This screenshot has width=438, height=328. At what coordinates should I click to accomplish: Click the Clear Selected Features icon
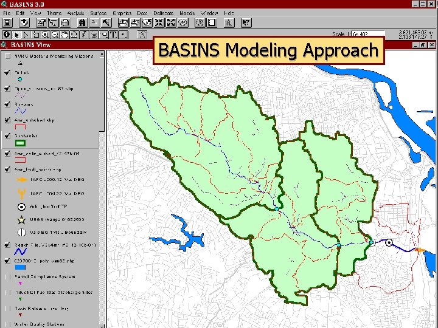click(x=212, y=22)
